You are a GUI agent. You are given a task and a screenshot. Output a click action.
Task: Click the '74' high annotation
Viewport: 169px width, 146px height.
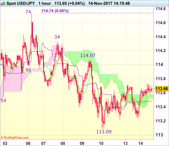[x=28, y=12]
